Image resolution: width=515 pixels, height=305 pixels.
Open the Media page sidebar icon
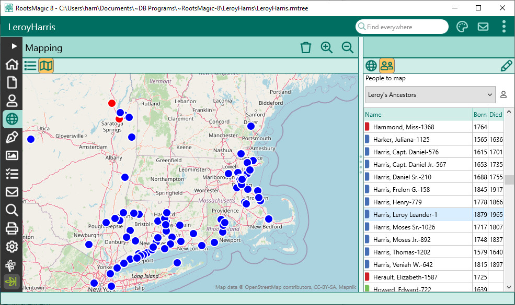[12, 155]
